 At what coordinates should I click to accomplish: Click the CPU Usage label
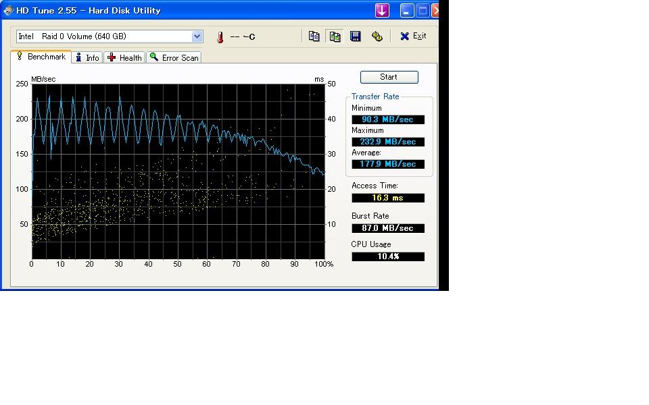[x=371, y=244]
